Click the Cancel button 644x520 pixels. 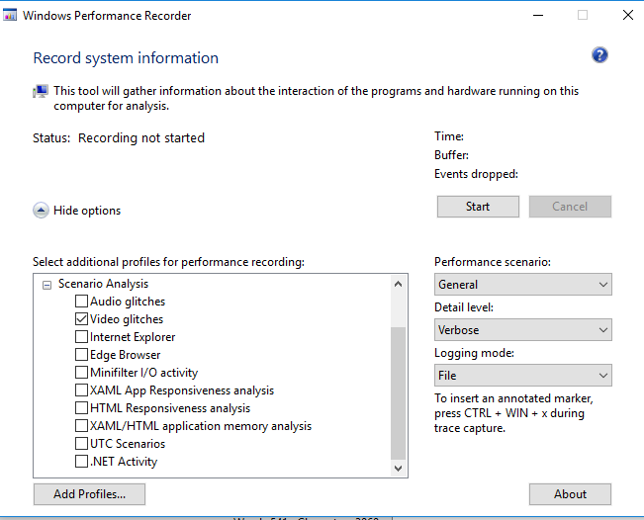click(570, 207)
